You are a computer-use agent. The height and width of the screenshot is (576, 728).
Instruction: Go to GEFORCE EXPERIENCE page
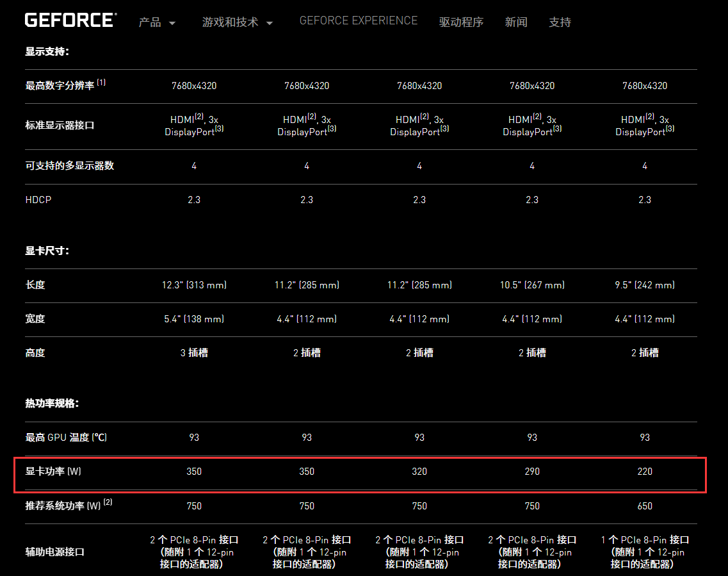pos(358,21)
